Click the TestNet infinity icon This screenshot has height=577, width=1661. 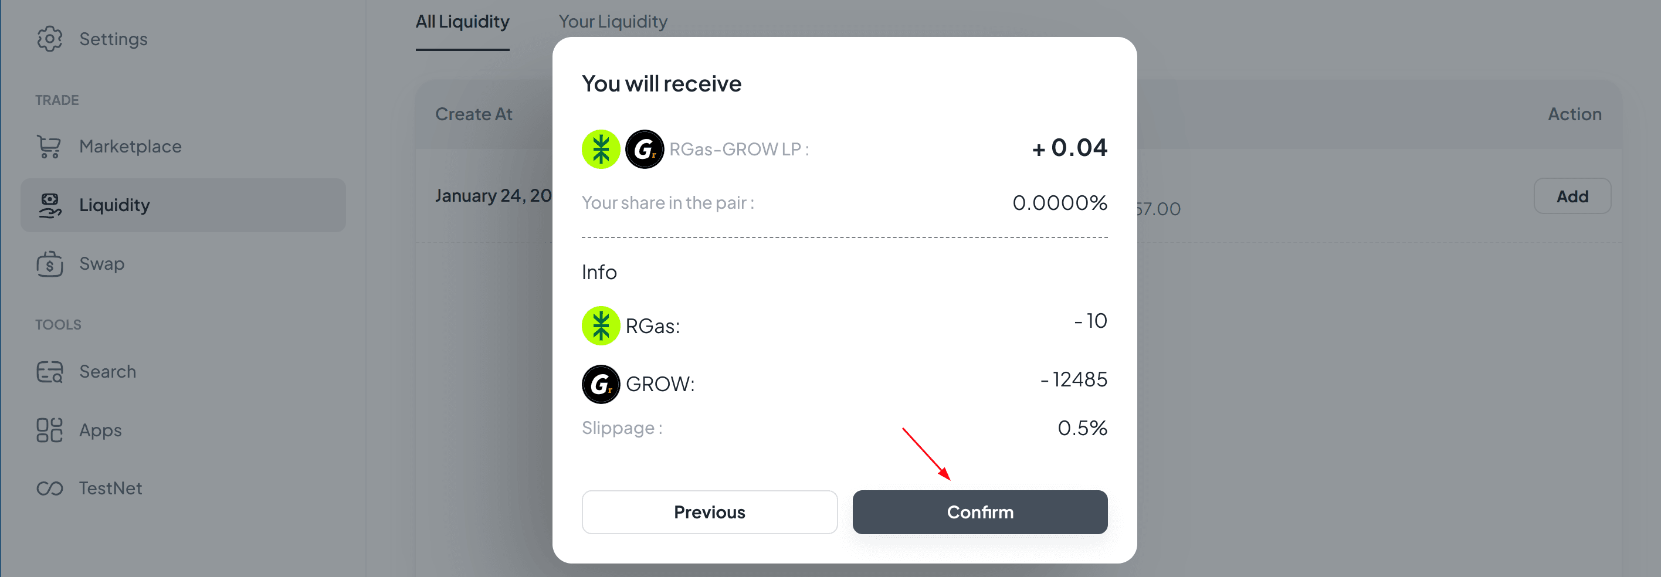pos(50,488)
